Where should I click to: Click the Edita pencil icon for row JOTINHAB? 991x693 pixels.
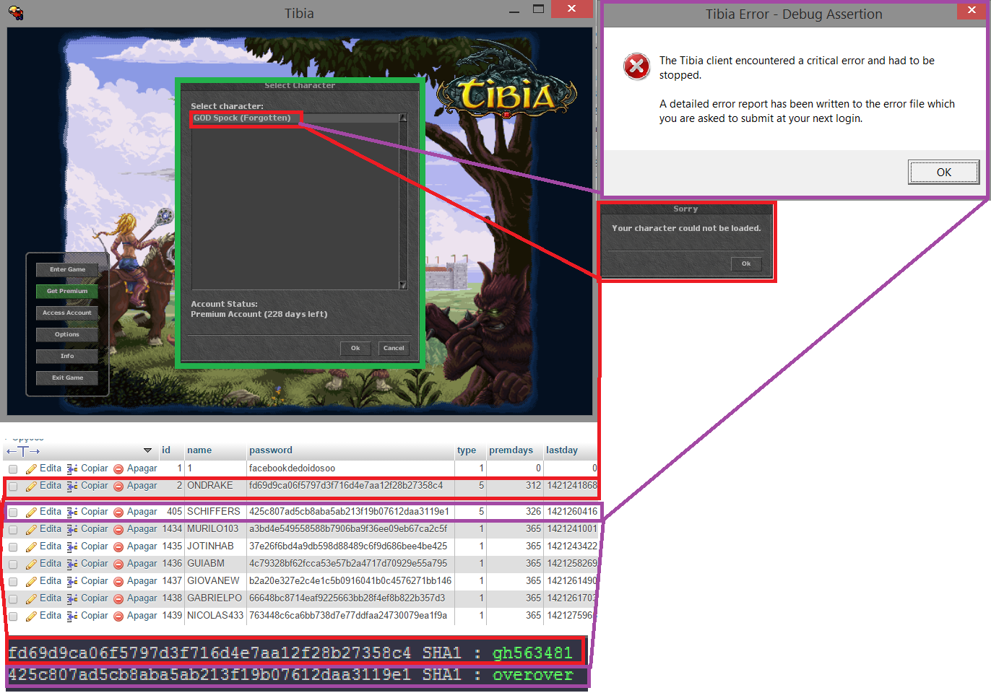click(x=31, y=547)
